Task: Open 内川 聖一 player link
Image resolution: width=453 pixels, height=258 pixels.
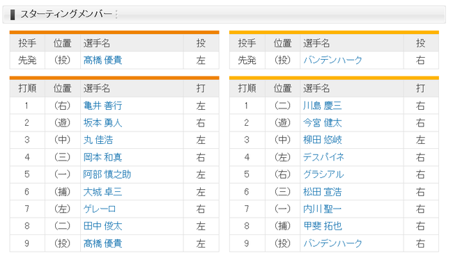Action: (323, 209)
